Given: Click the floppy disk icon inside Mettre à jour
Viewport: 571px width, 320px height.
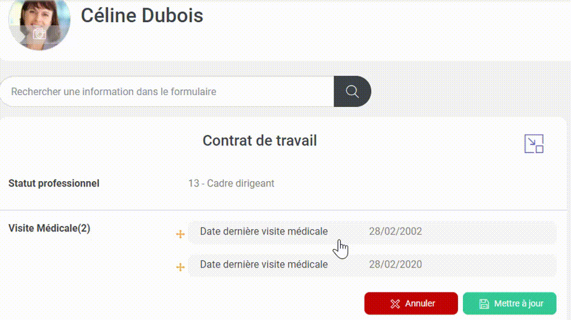Looking at the screenshot, I should [484, 304].
